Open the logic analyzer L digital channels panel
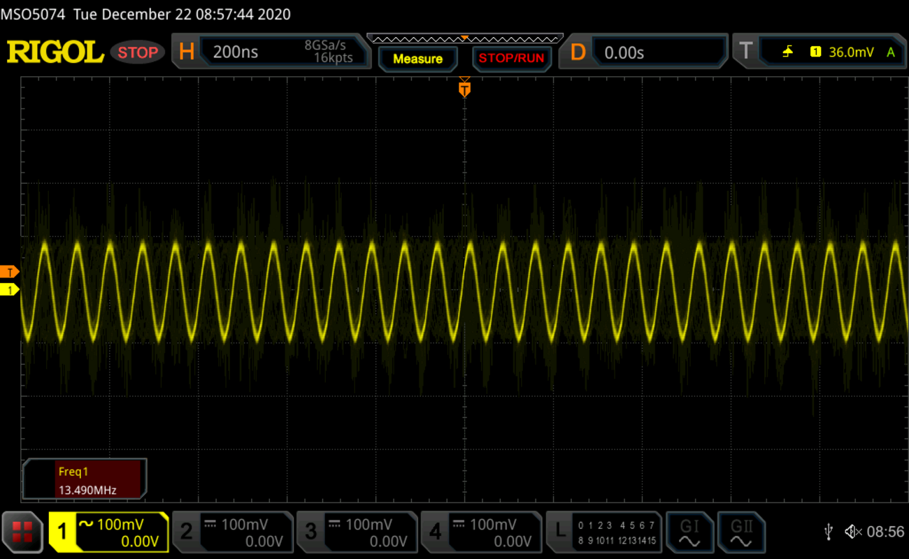The height and width of the screenshot is (559, 909). coord(603,532)
